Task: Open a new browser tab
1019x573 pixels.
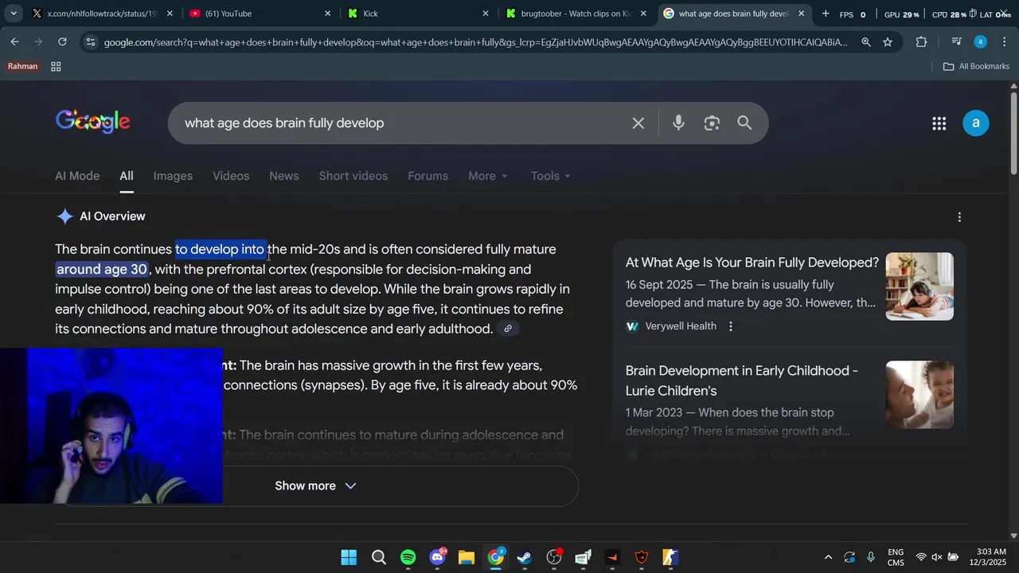Action: (x=826, y=14)
